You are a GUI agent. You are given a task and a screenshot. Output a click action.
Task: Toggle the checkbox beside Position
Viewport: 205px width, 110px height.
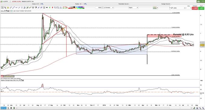(x=82, y=4)
